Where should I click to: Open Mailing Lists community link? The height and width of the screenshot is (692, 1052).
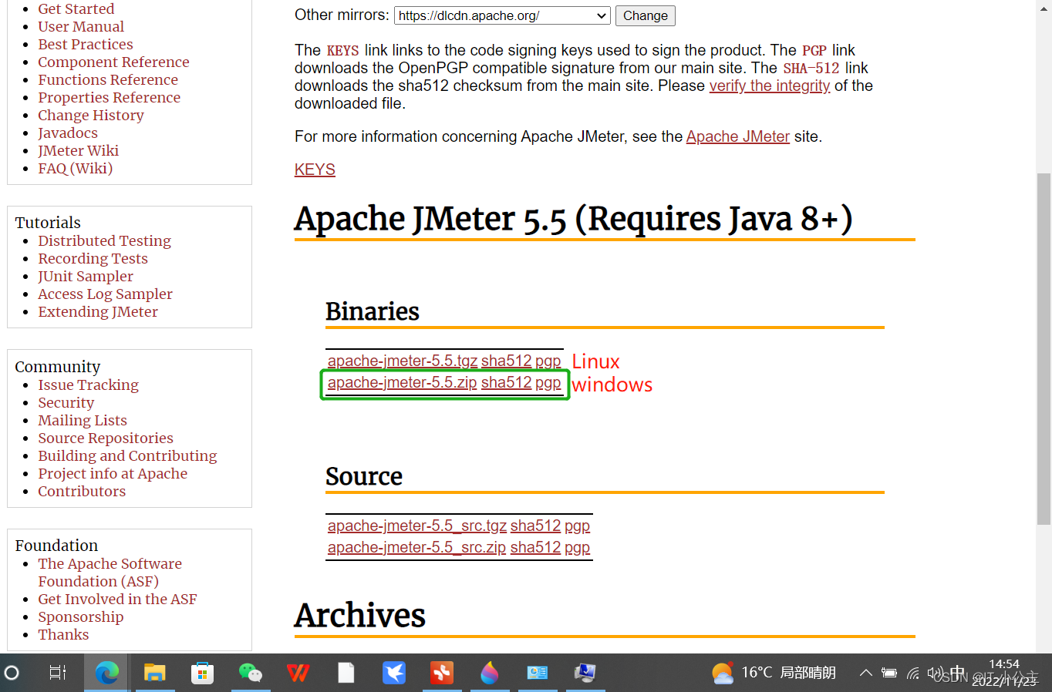[83, 420]
